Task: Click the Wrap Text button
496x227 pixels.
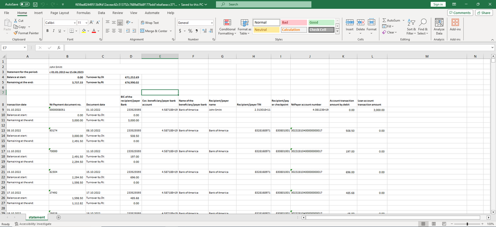Action: (150, 22)
